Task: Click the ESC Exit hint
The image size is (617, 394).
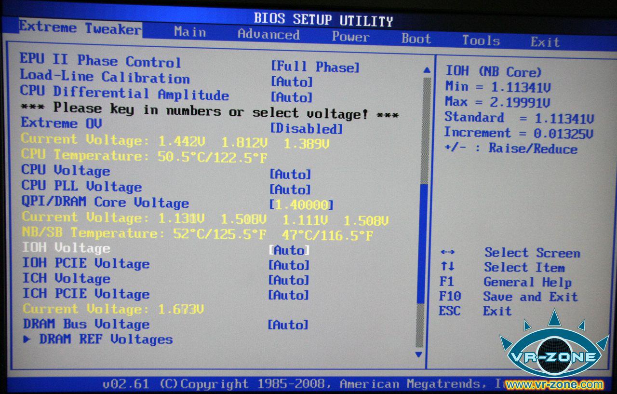Action: click(x=475, y=311)
